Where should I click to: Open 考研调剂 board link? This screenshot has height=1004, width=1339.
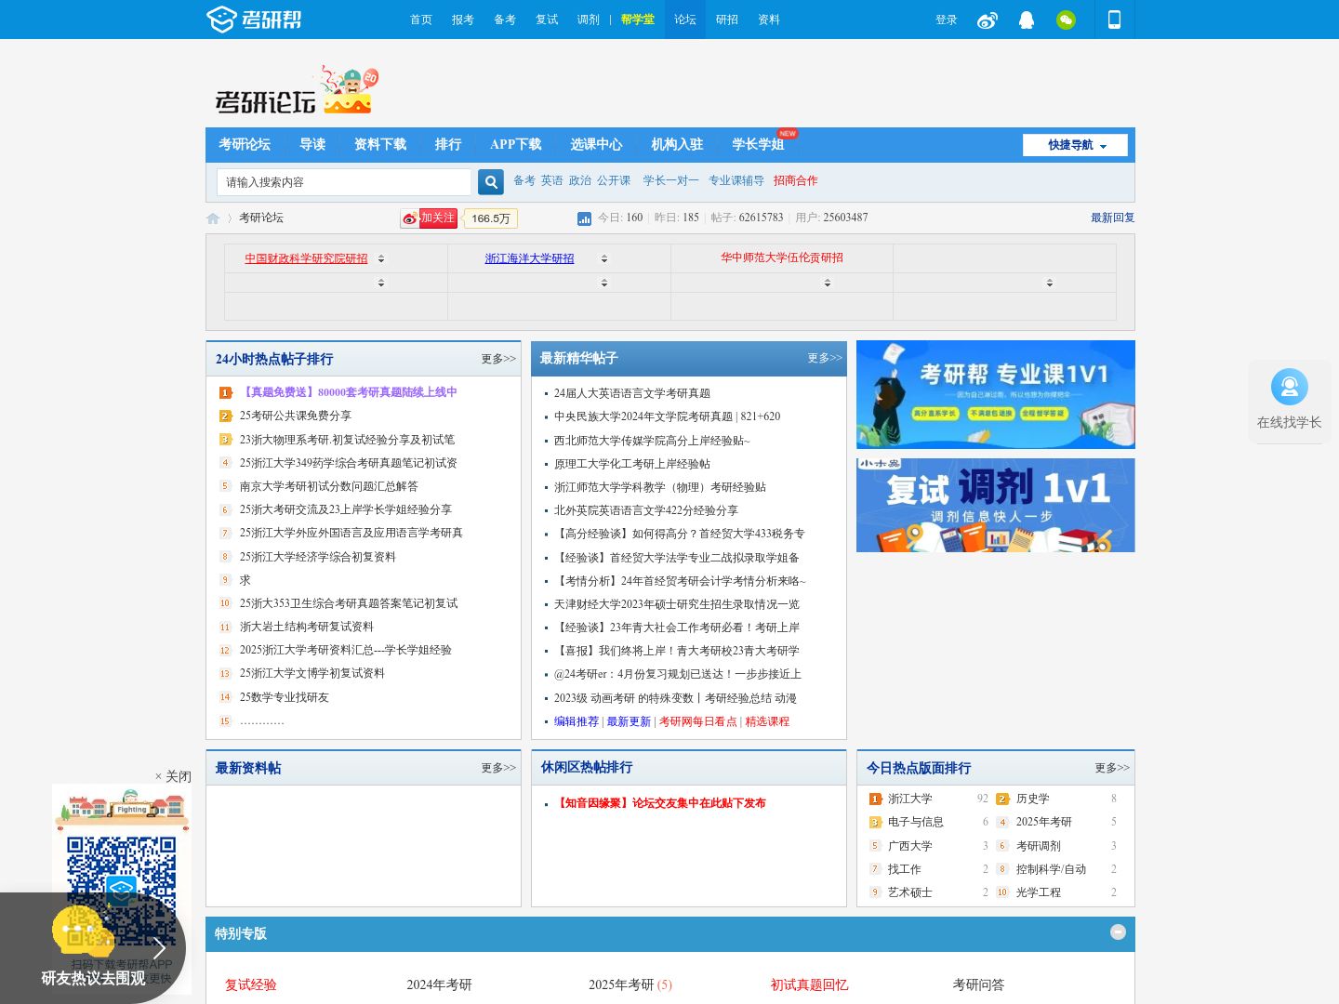(x=1038, y=846)
